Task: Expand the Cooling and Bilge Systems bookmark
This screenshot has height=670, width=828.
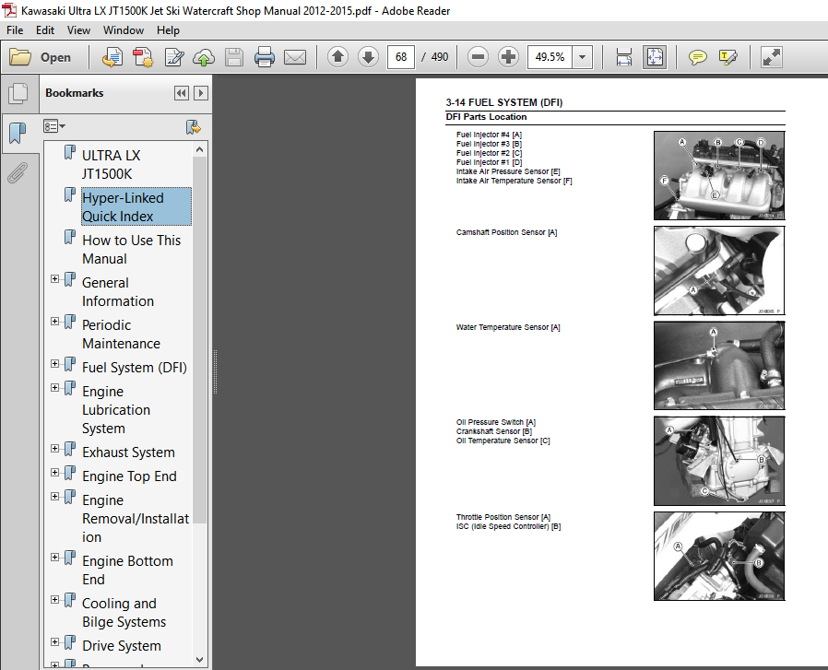Action: pos(55,599)
